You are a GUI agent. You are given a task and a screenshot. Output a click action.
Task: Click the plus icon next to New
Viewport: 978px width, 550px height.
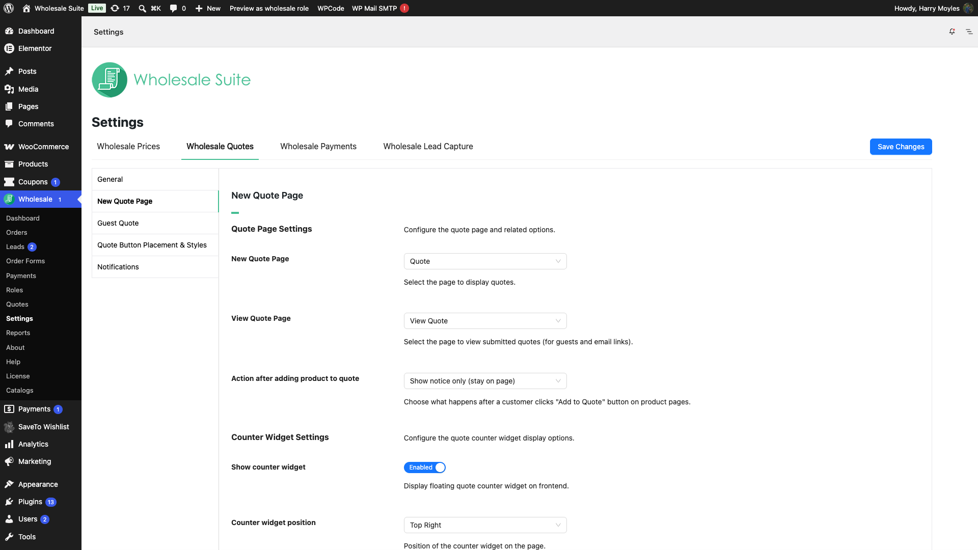point(199,8)
